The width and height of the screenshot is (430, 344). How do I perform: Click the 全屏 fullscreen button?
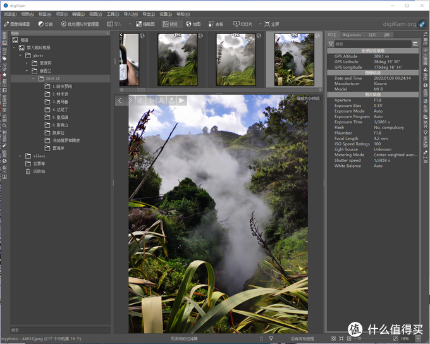pos(271,24)
